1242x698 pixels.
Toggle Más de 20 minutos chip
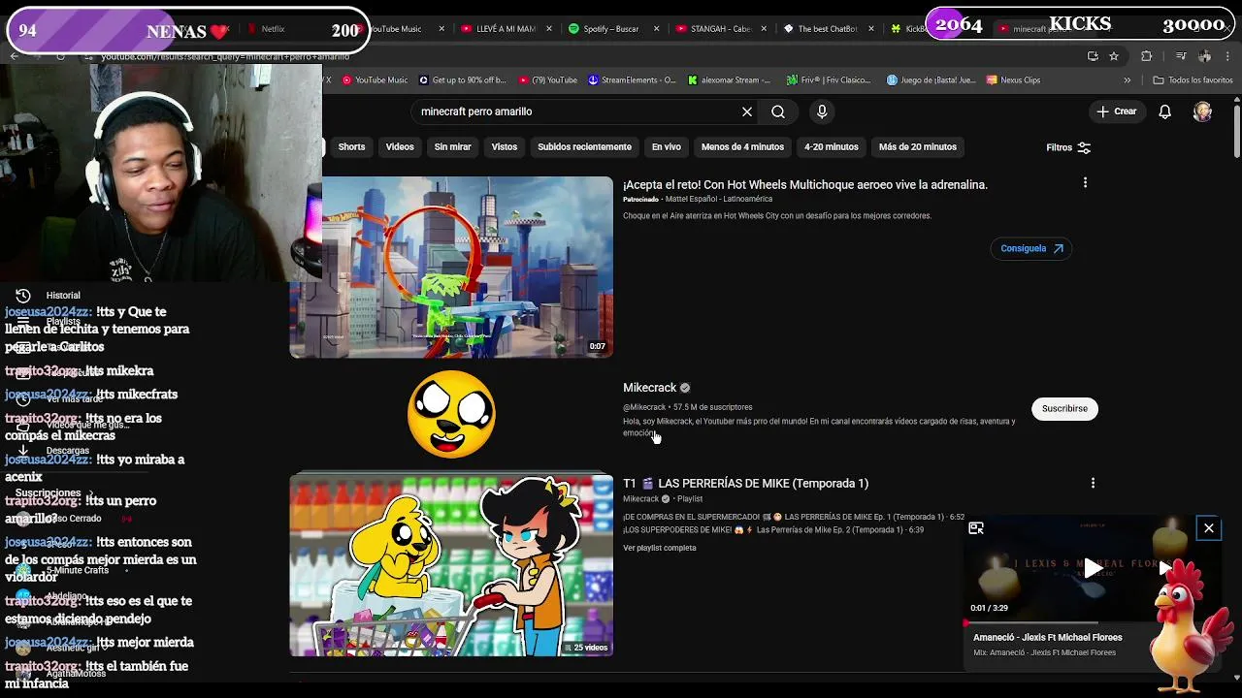coord(918,147)
